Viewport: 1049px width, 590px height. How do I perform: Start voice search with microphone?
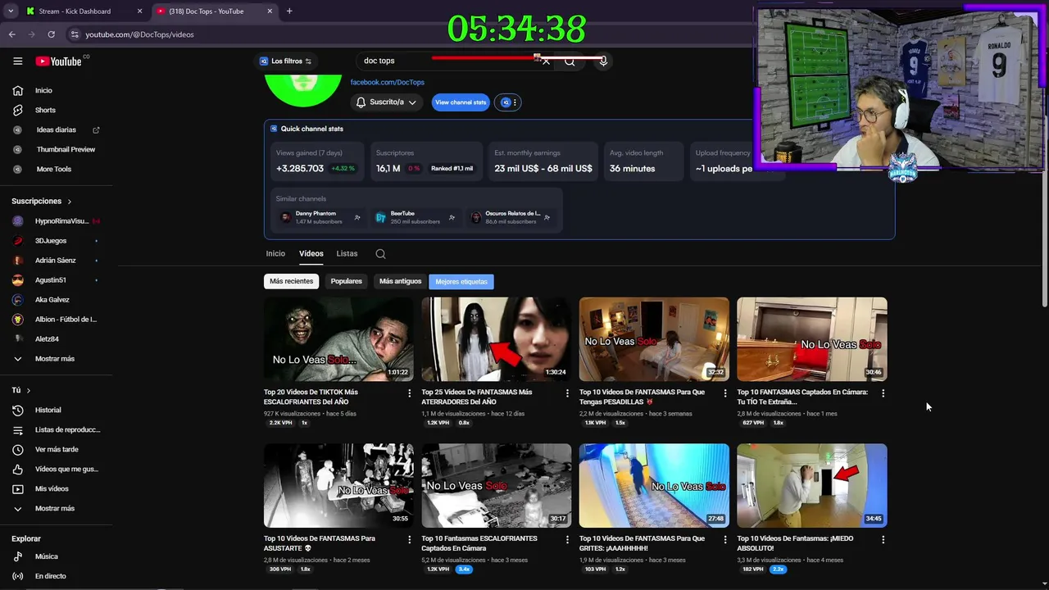tap(603, 61)
